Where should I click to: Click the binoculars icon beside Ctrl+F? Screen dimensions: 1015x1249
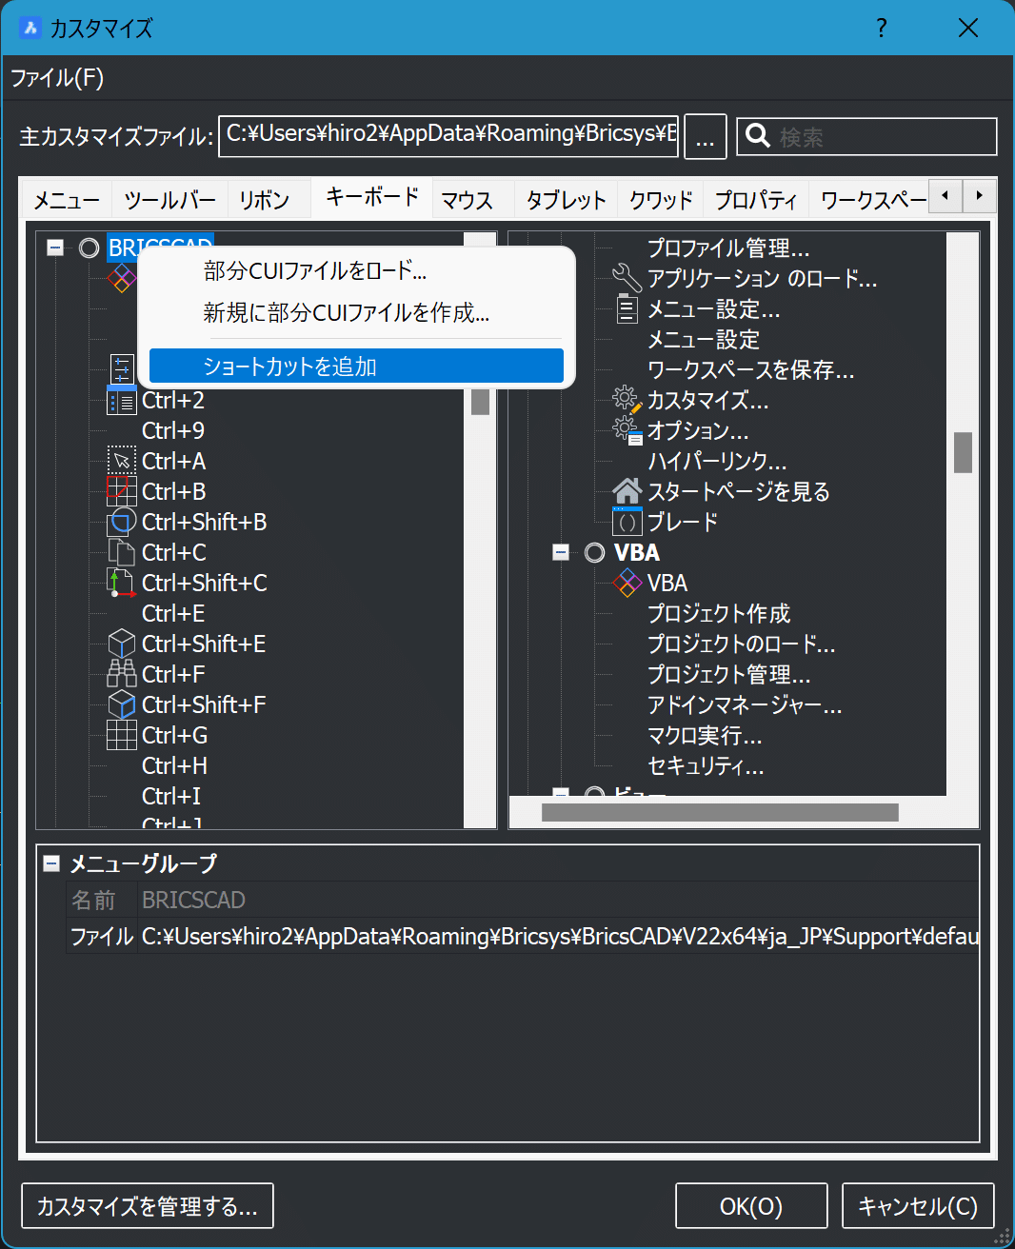(122, 674)
